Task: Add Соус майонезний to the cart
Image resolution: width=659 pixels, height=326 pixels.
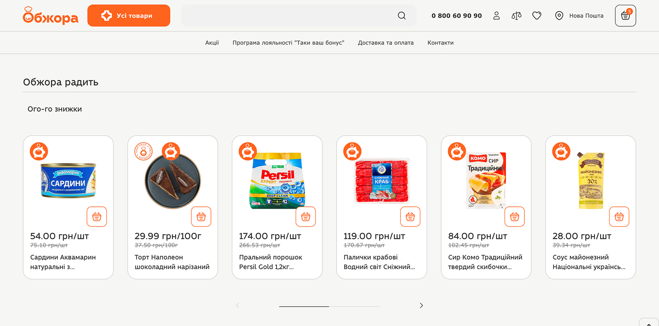Action: pyautogui.click(x=619, y=217)
